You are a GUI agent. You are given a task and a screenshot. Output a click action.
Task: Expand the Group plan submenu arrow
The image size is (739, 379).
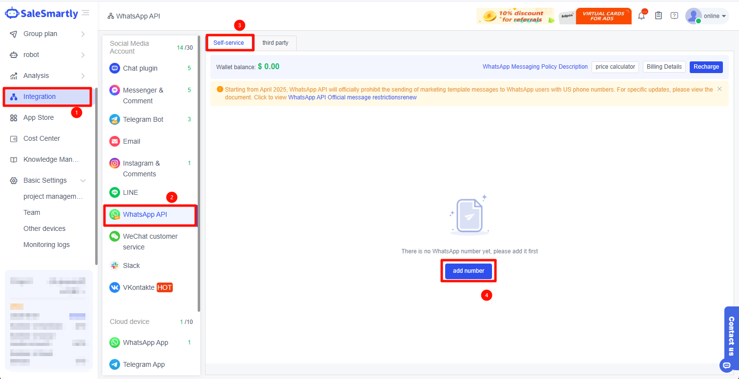83,34
